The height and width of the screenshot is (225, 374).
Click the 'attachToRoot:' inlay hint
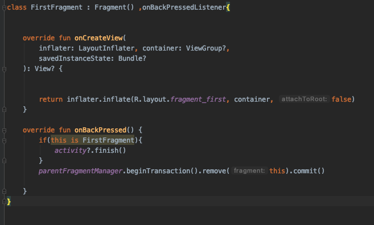tap(304, 99)
